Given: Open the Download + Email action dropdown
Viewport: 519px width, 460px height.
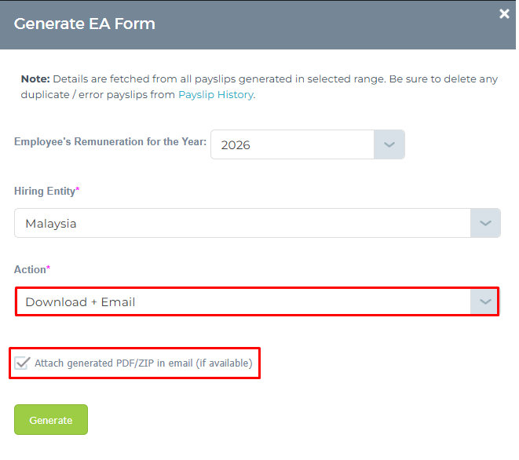Looking at the screenshot, I should point(258,301).
